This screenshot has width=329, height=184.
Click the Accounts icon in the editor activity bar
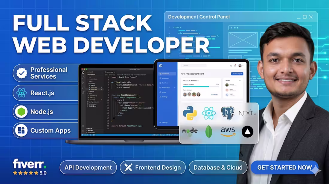(83, 126)
